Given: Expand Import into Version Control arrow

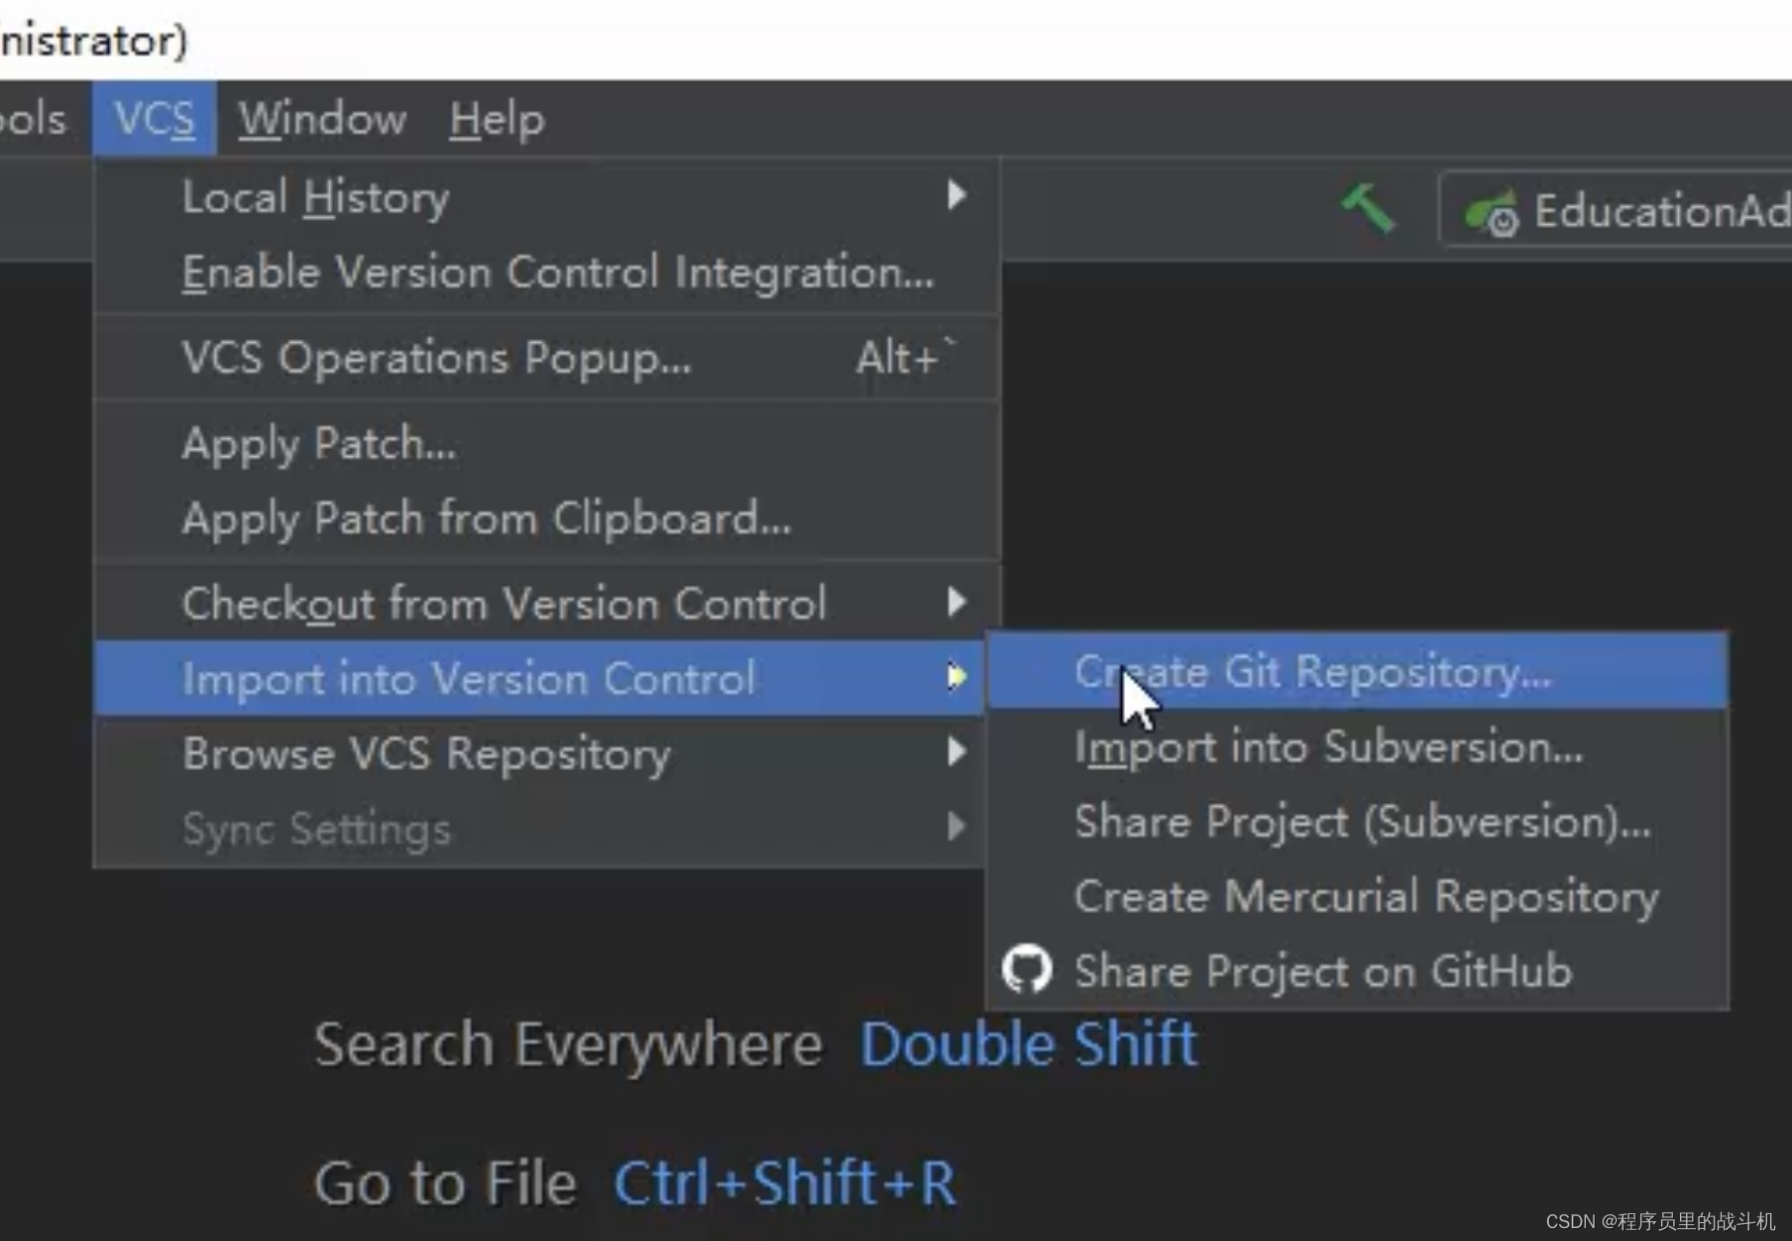Looking at the screenshot, I should 956,677.
